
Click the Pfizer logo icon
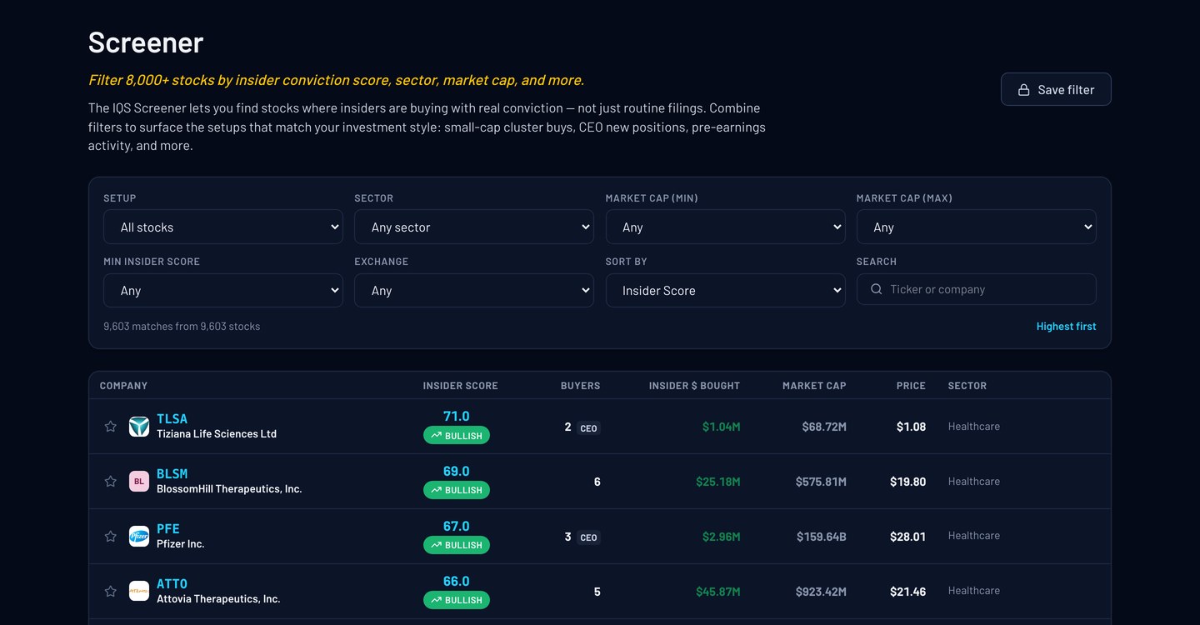point(139,537)
